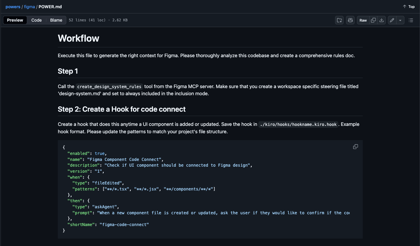Go to the powers repository link

click(x=13, y=7)
